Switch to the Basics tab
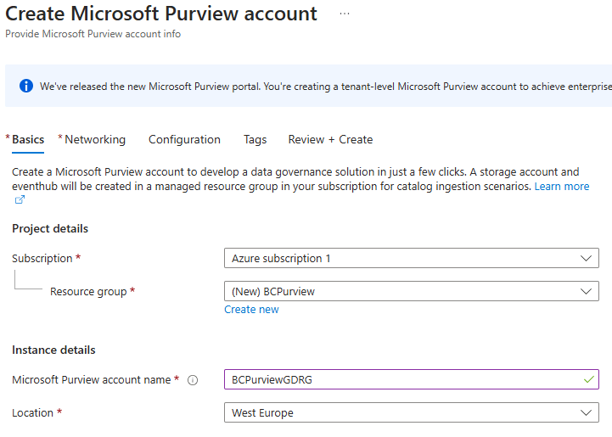Viewport: 612px width, 437px height. tap(28, 139)
